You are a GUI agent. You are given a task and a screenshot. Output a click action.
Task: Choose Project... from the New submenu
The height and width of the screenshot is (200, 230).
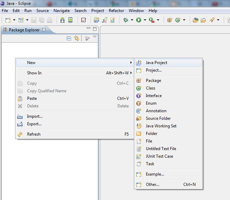(168, 70)
